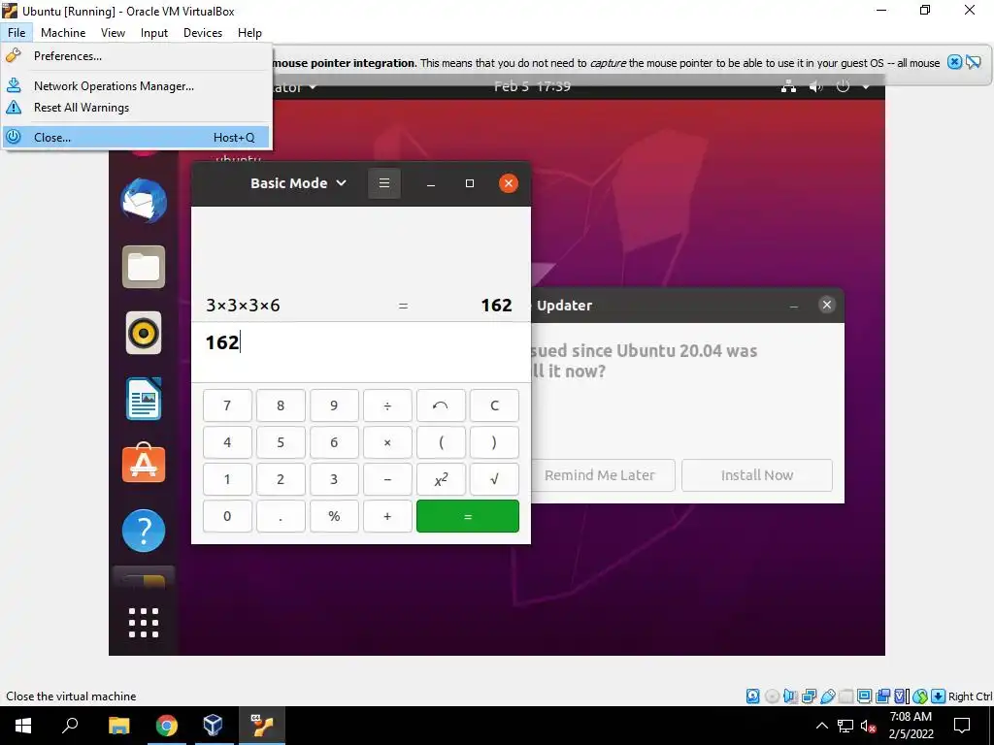Screen dimensions: 994x745
Task: Click the calculator divide key
Action: pos(387,405)
